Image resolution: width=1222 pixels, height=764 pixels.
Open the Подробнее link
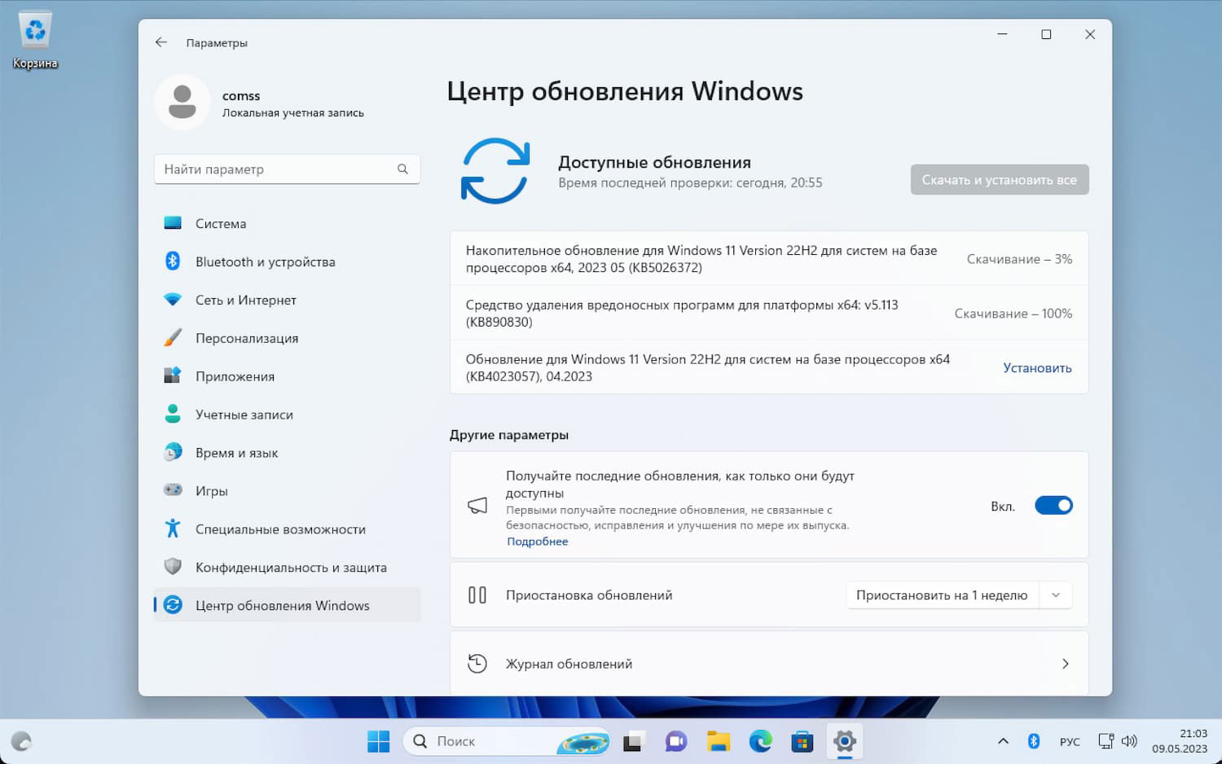coord(538,542)
